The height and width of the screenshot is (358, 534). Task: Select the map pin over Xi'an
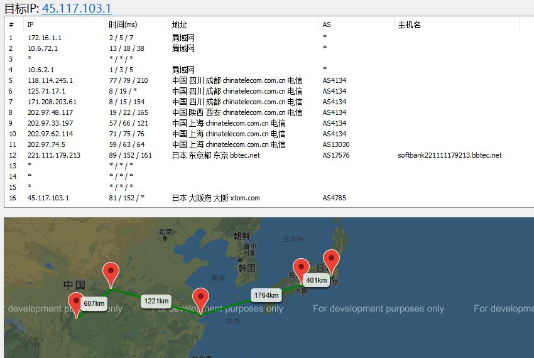pos(111,275)
